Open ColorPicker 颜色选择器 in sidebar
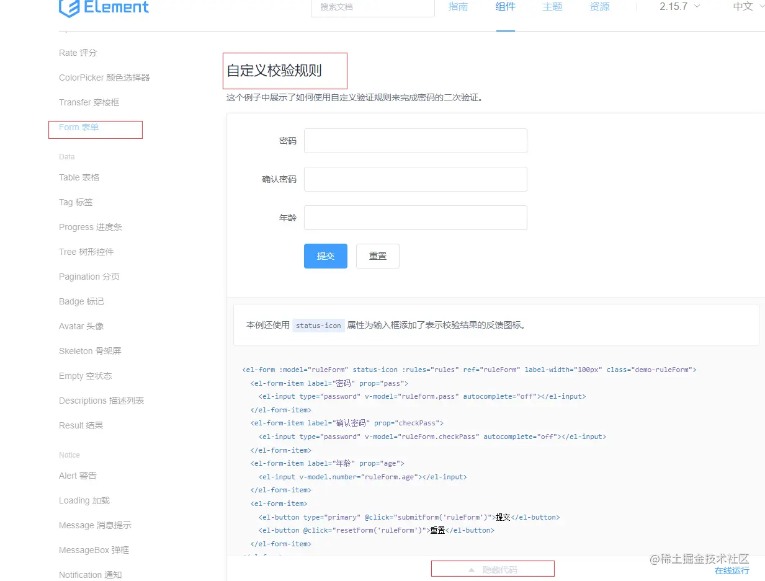Image resolution: width=765 pixels, height=581 pixels. [104, 78]
